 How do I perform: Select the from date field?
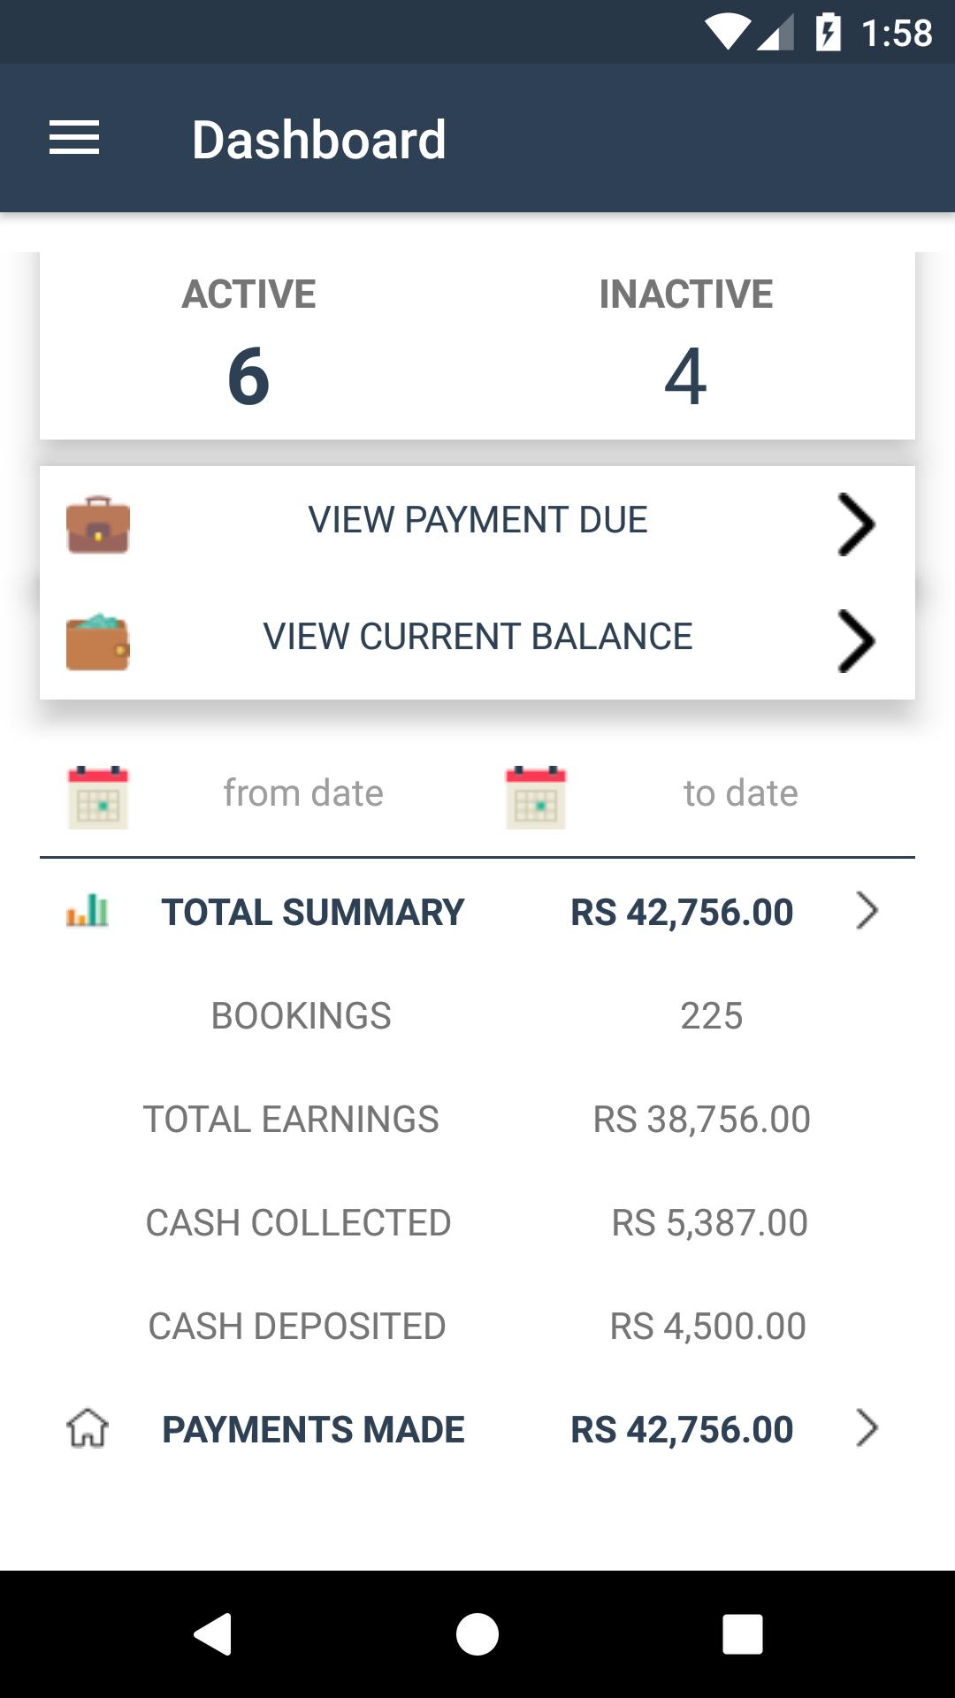pyautogui.click(x=303, y=793)
